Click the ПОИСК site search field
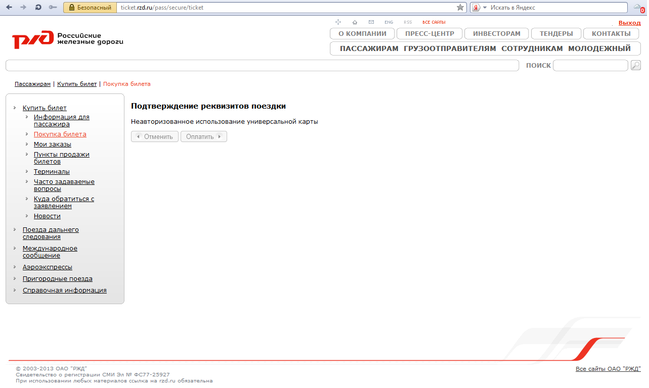The image size is (649, 388). coord(590,65)
